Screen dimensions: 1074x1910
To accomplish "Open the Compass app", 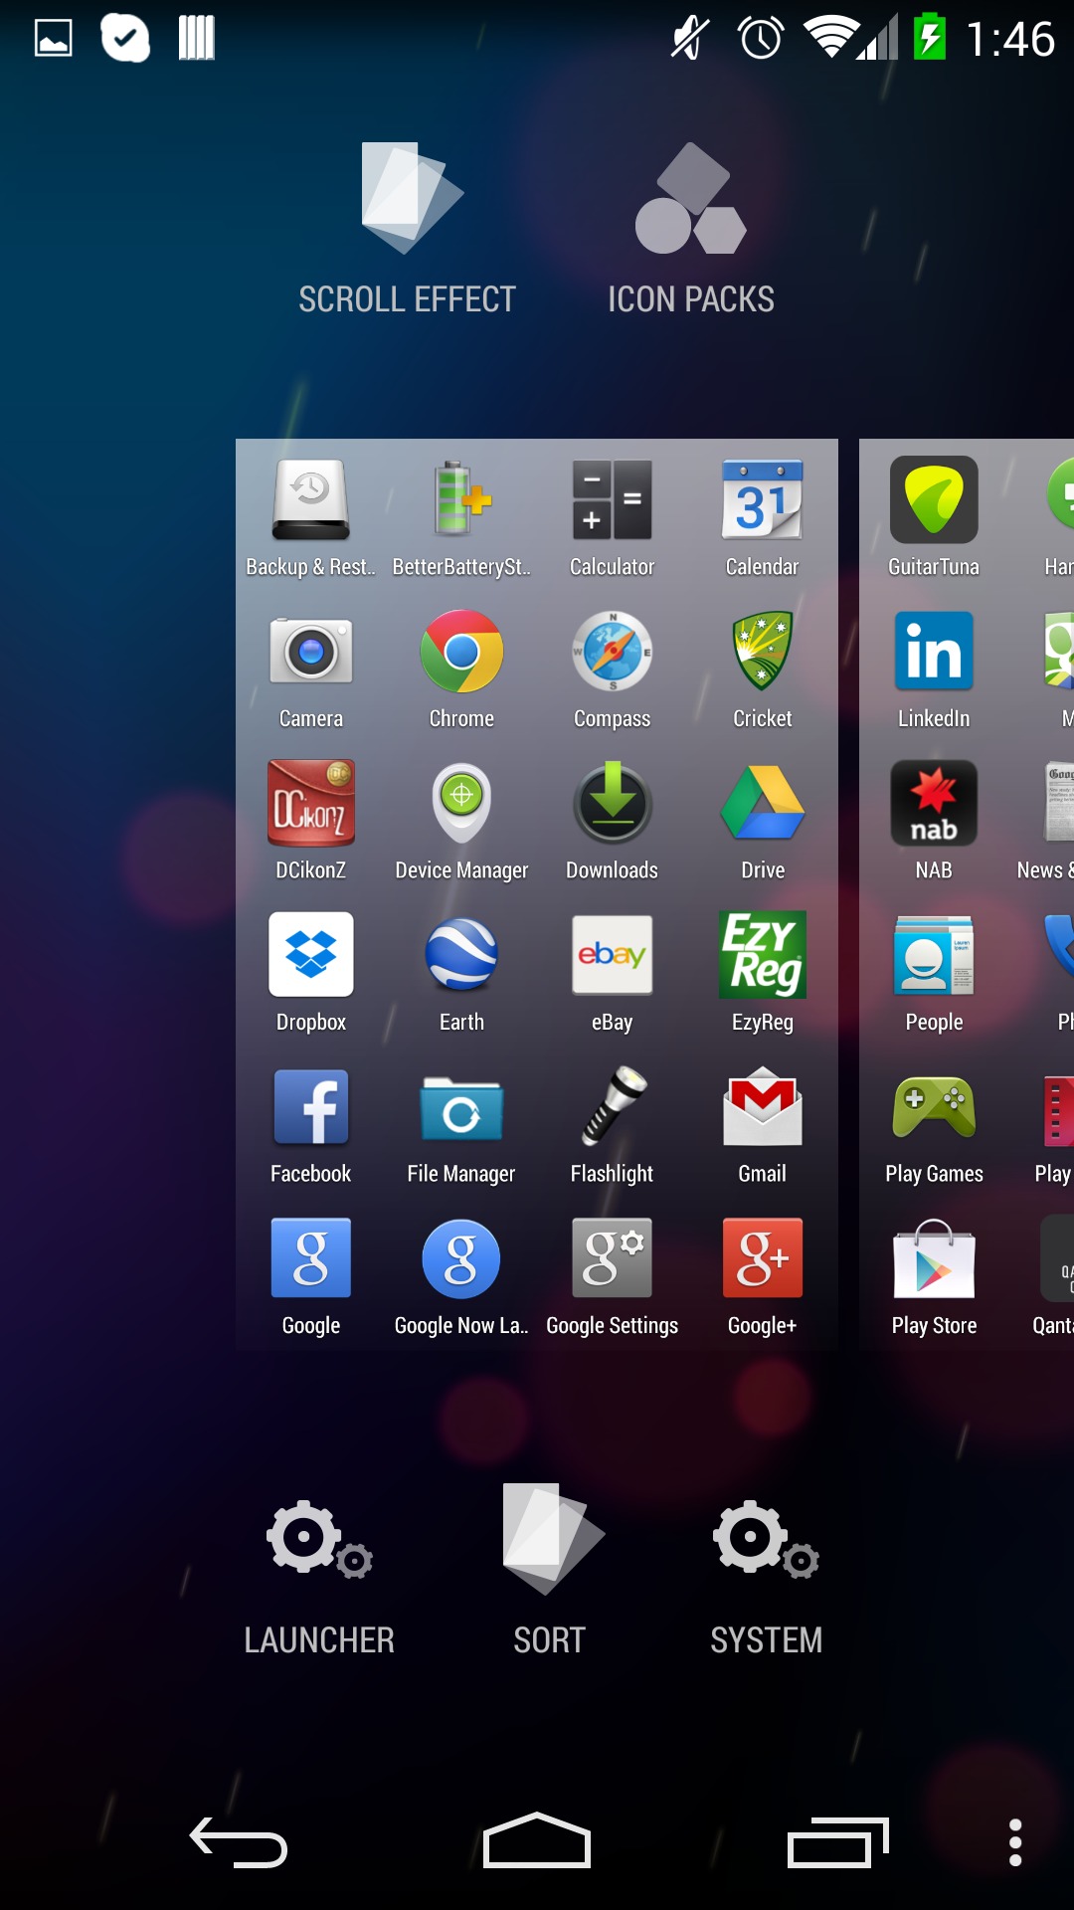I will (612, 669).
